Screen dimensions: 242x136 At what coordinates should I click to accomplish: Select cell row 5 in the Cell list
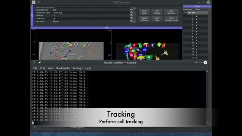196,28
